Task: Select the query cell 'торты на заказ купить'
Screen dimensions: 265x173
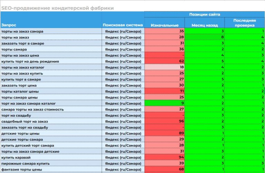Action: click(x=51, y=74)
